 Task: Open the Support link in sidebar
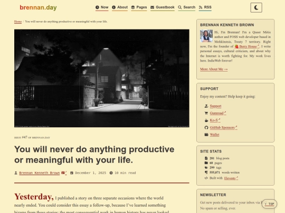[x=215, y=106]
